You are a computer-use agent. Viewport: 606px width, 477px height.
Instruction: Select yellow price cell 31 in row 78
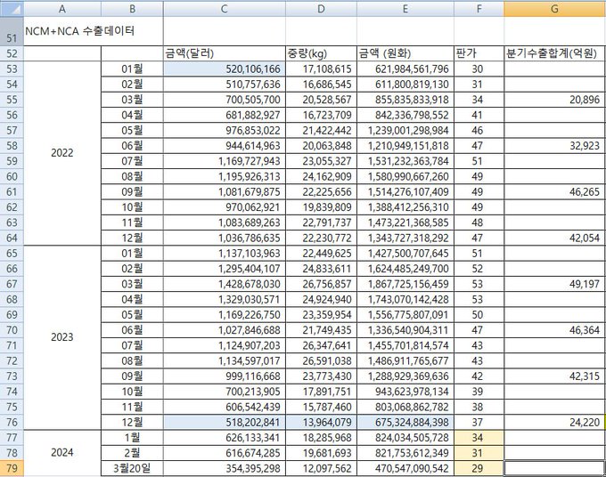pyautogui.click(x=479, y=453)
